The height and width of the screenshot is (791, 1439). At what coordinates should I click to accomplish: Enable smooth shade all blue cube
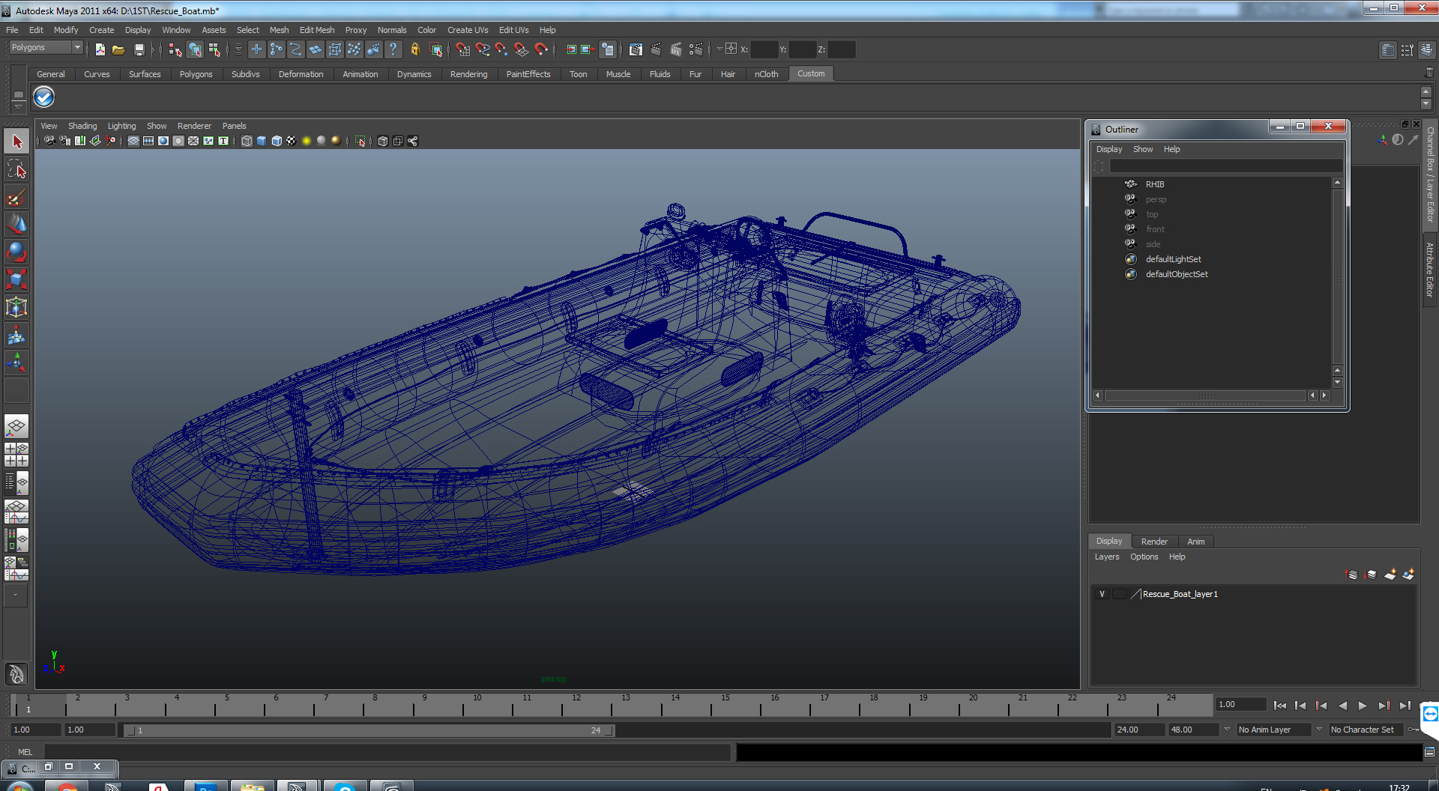pyautogui.click(x=262, y=141)
